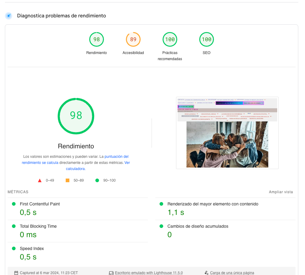Click the large 98 performance gauge
The width and height of the screenshot is (305, 275).
[76, 116]
